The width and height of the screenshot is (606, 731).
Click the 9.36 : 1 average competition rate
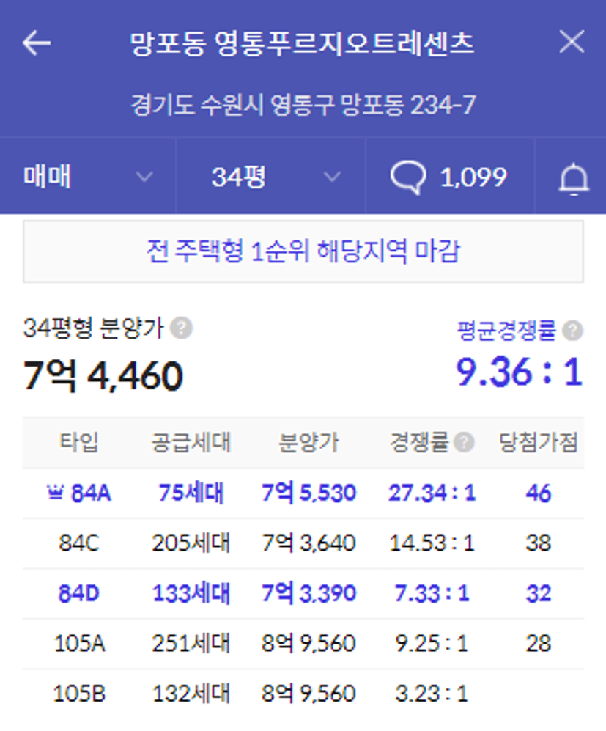pyautogui.click(x=520, y=372)
